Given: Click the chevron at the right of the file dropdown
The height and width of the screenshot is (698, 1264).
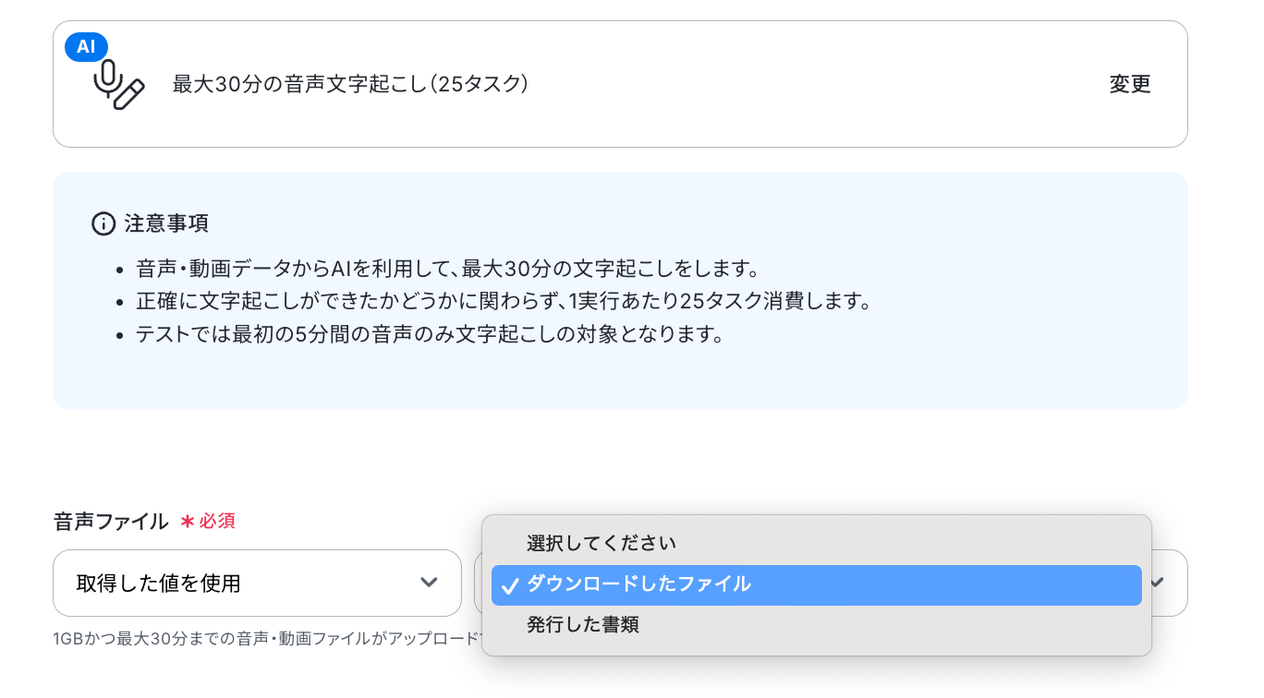Looking at the screenshot, I should click(1158, 582).
